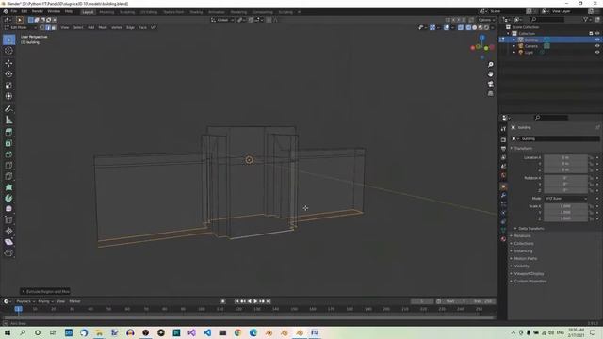Click the timeline current frame marker
This screenshot has height=339, width=603.
[x=18, y=309]
